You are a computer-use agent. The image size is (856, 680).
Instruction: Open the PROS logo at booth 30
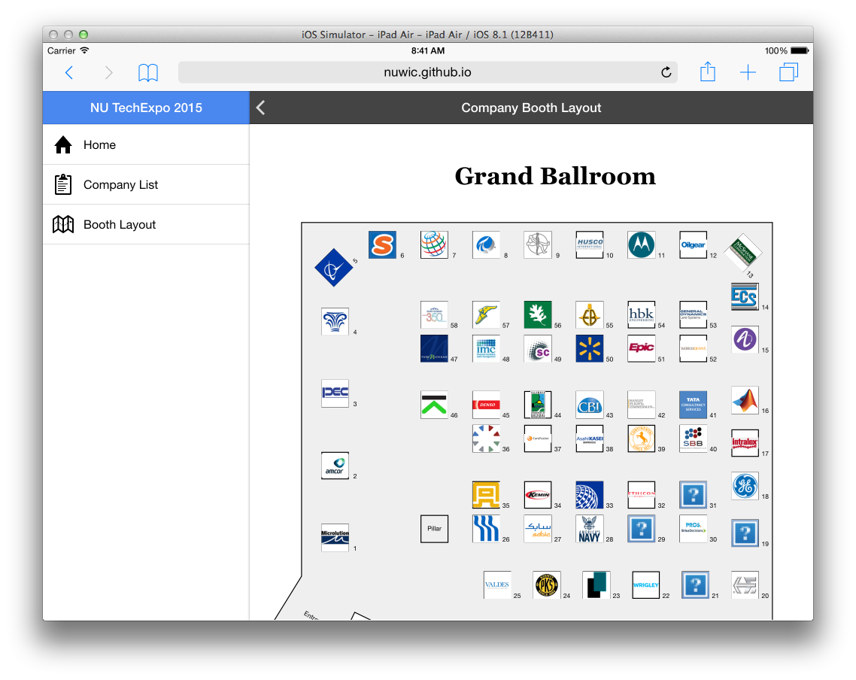coord(694,528)
